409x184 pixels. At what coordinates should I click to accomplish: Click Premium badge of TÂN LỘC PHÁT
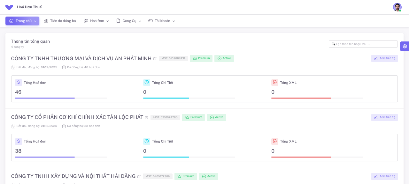[x=193, y=117]
